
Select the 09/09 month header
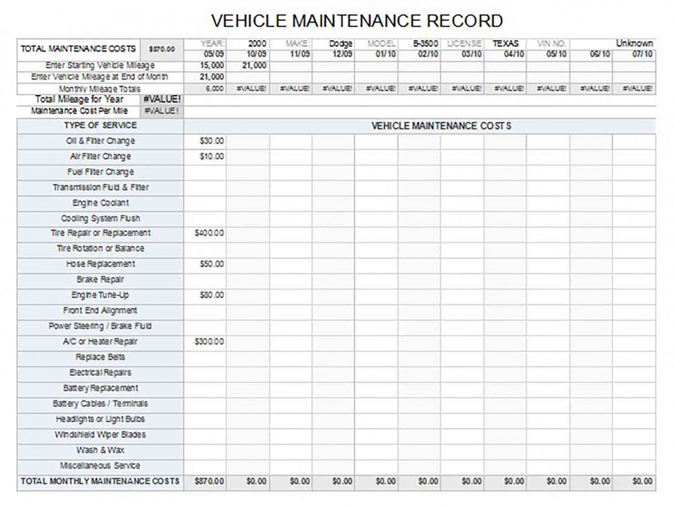pos(205,54)
